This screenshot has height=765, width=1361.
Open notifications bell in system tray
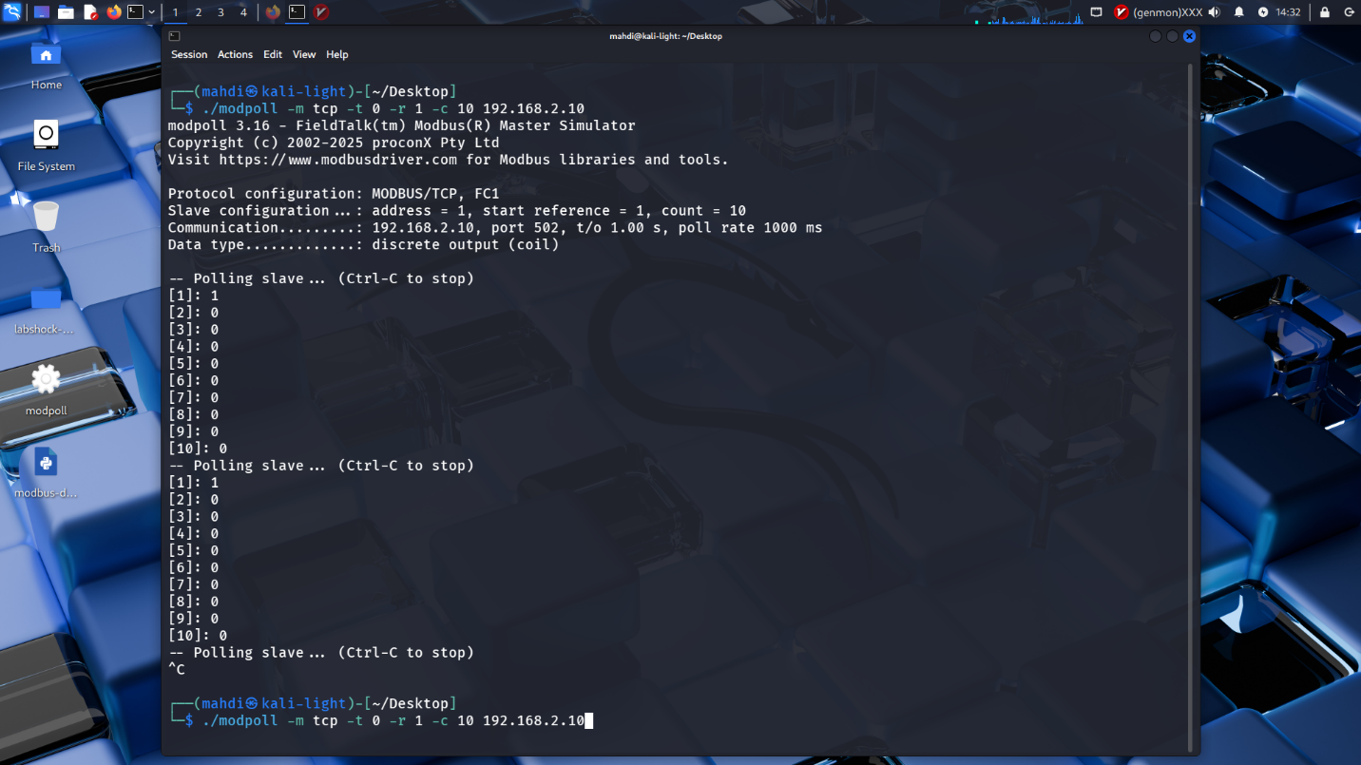click(x=1238, y=12)
